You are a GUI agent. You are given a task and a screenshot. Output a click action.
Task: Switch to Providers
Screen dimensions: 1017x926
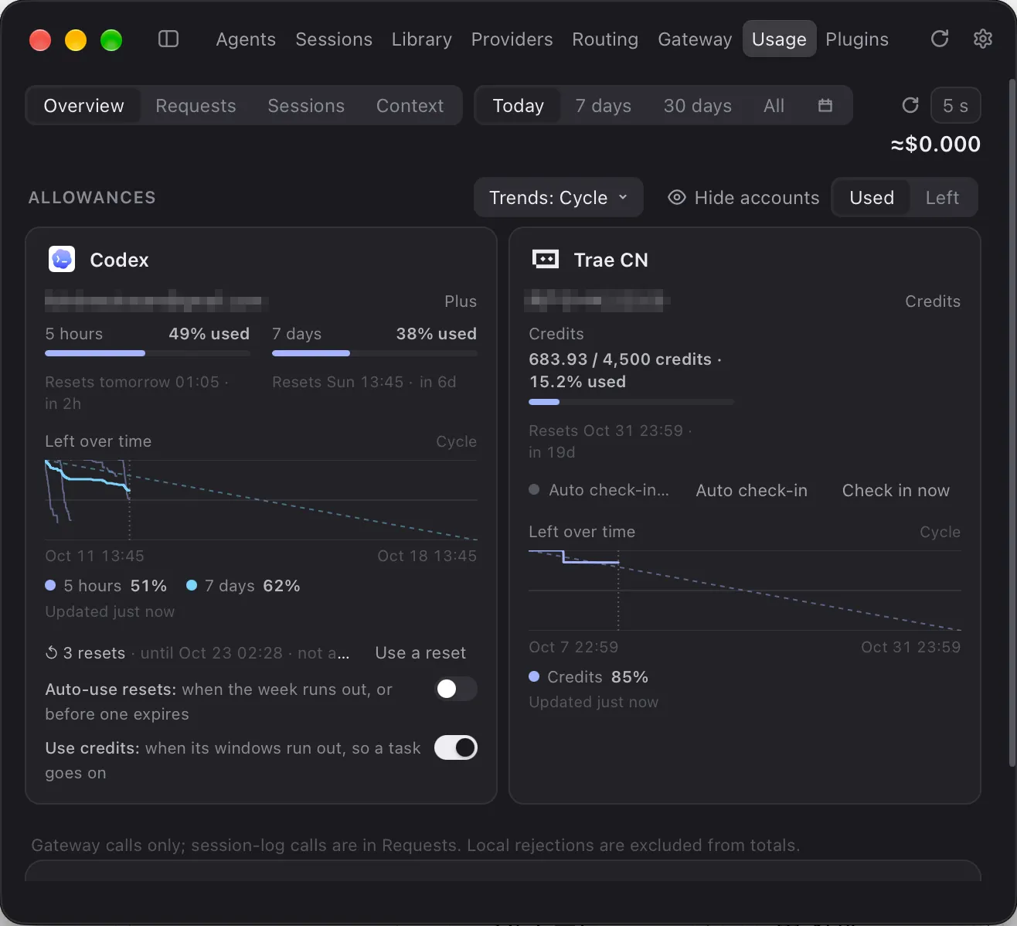coord(512,39)
